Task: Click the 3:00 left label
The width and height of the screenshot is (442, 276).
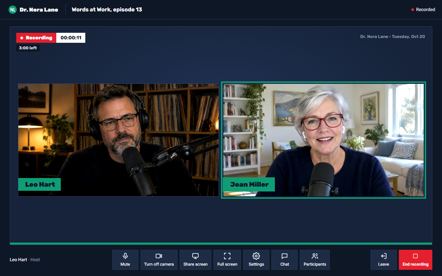Action: point(28,48)
